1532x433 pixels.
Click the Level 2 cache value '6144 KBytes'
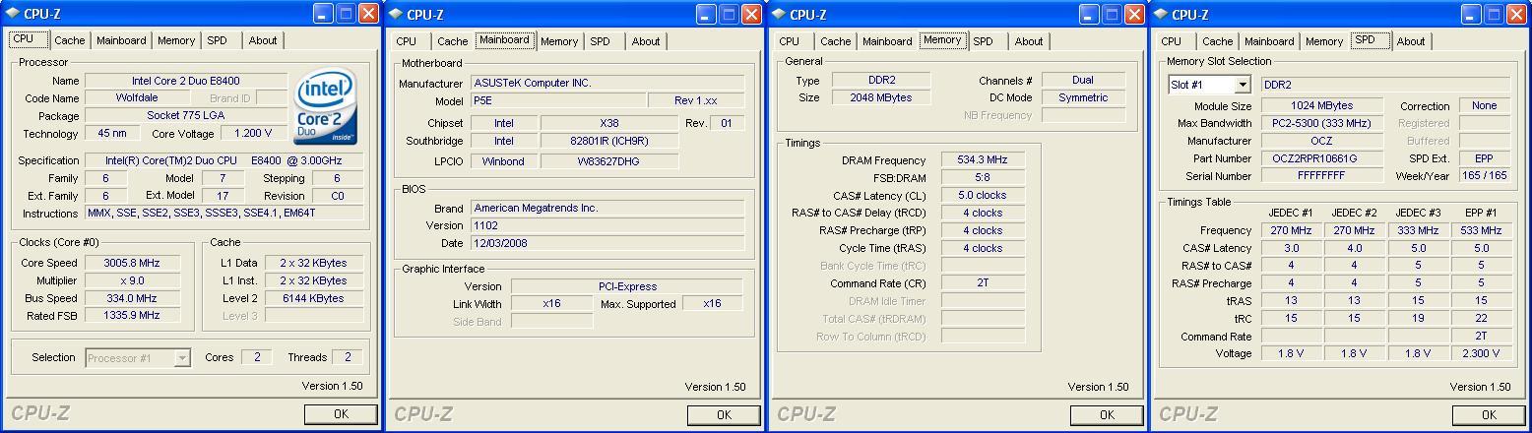313,298
